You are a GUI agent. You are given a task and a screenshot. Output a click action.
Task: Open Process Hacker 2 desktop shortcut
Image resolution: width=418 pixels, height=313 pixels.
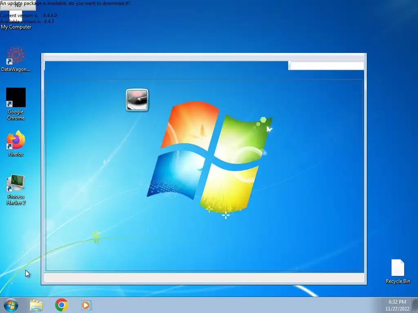point(16,190)
